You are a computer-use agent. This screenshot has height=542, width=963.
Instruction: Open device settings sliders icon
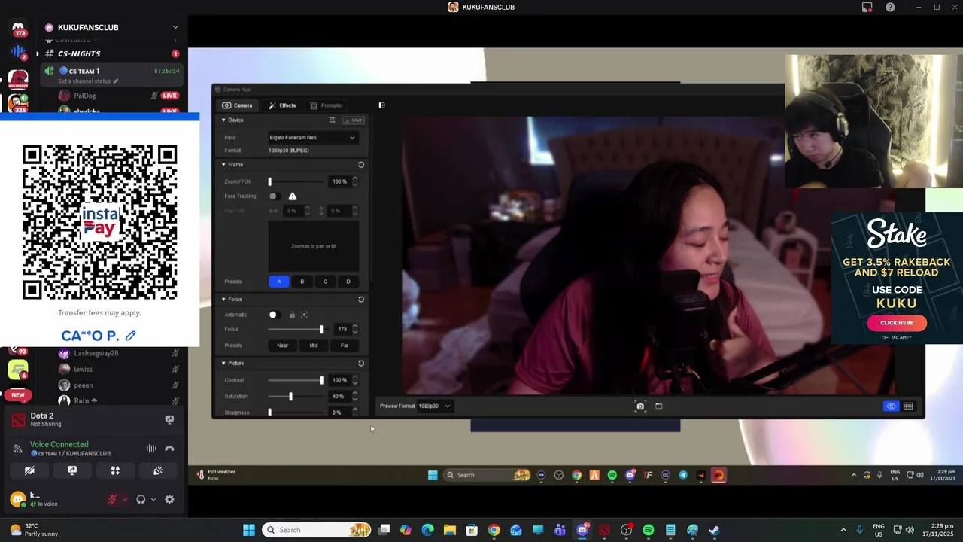332,120
